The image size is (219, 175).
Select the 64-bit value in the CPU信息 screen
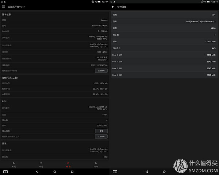(x=213, y=28)
